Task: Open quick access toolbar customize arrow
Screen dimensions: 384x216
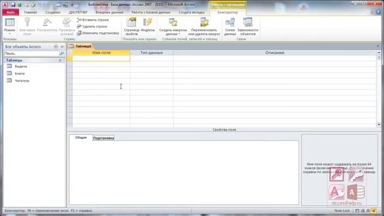Action: click(x=72, y=5)
